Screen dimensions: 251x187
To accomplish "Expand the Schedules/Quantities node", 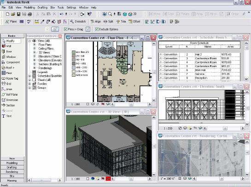I will 29,76.
